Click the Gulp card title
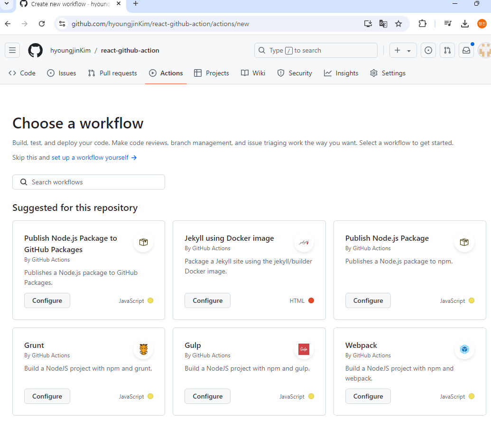 pyautogui.click(x=193, y=345)
